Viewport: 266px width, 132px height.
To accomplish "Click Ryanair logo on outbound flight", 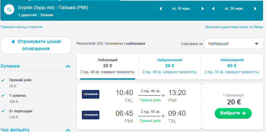I will point(91,94).
